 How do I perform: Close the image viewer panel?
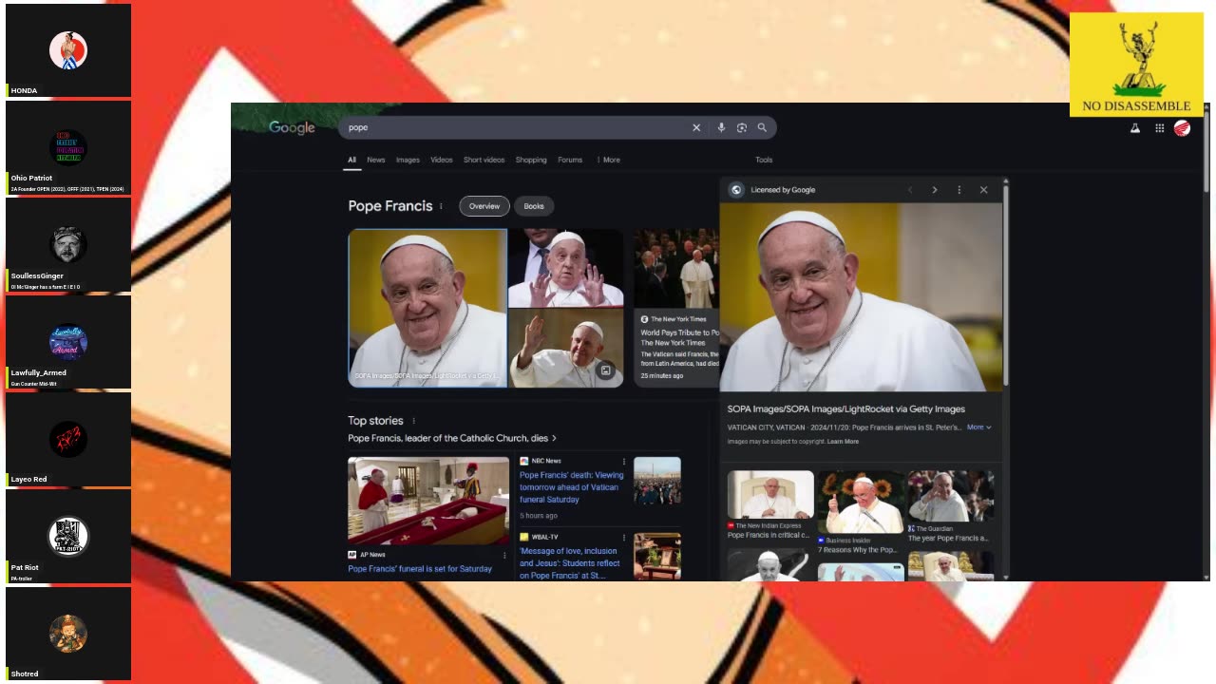tap(983, 190)
